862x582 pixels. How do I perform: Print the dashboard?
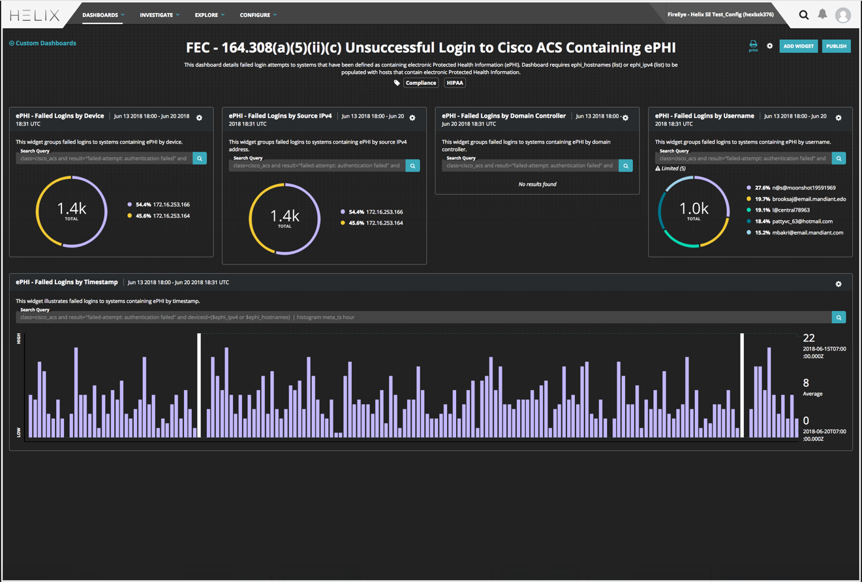[753, 46]
